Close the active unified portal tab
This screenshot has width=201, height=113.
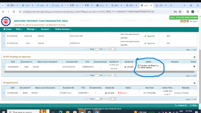click(x=151, y=5)
